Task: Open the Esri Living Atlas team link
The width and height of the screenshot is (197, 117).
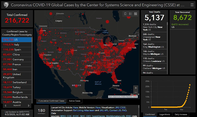Action: tap(84, 110)
